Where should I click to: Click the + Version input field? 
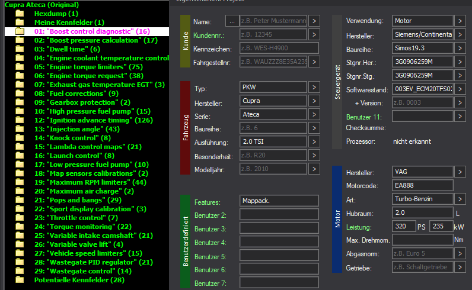[423, 102]
